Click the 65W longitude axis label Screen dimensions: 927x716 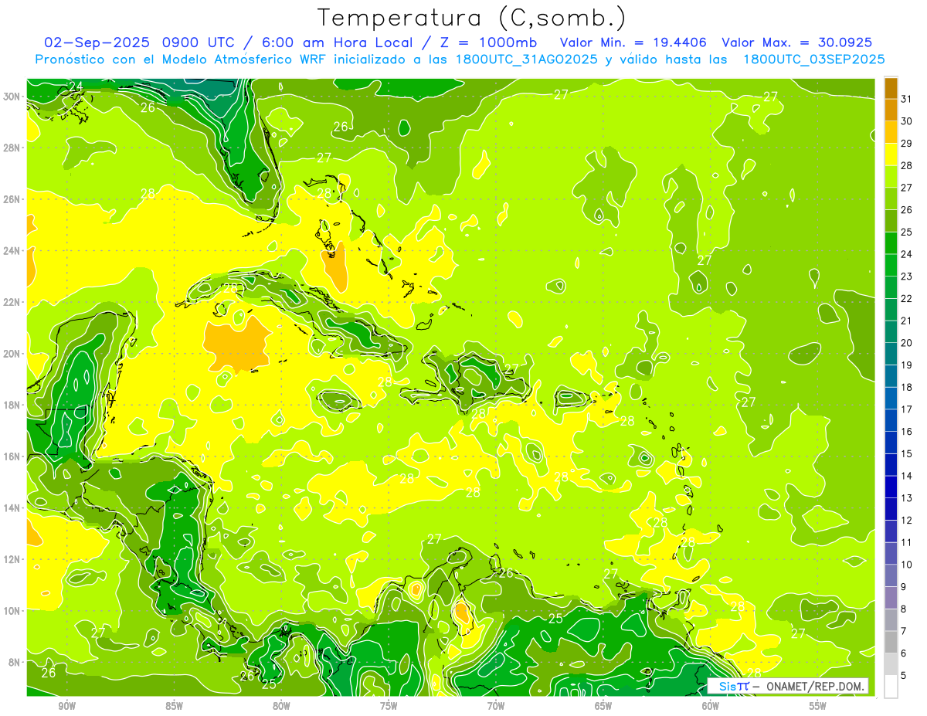click(x=603, y=706)
